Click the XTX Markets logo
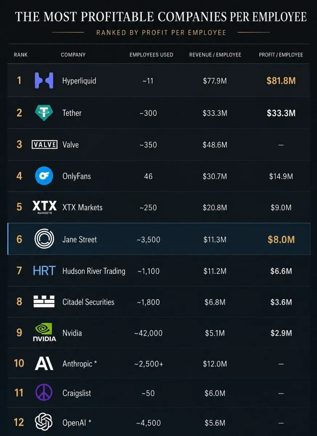Viewport: 317px width, 436px height. pyautogui.click(x=44, y=207)
